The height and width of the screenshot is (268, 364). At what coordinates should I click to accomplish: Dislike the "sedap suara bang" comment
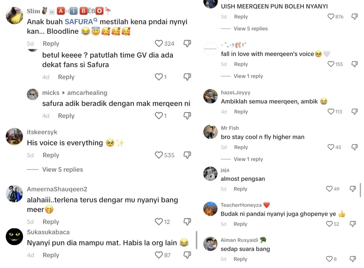[x=353, y=259]
